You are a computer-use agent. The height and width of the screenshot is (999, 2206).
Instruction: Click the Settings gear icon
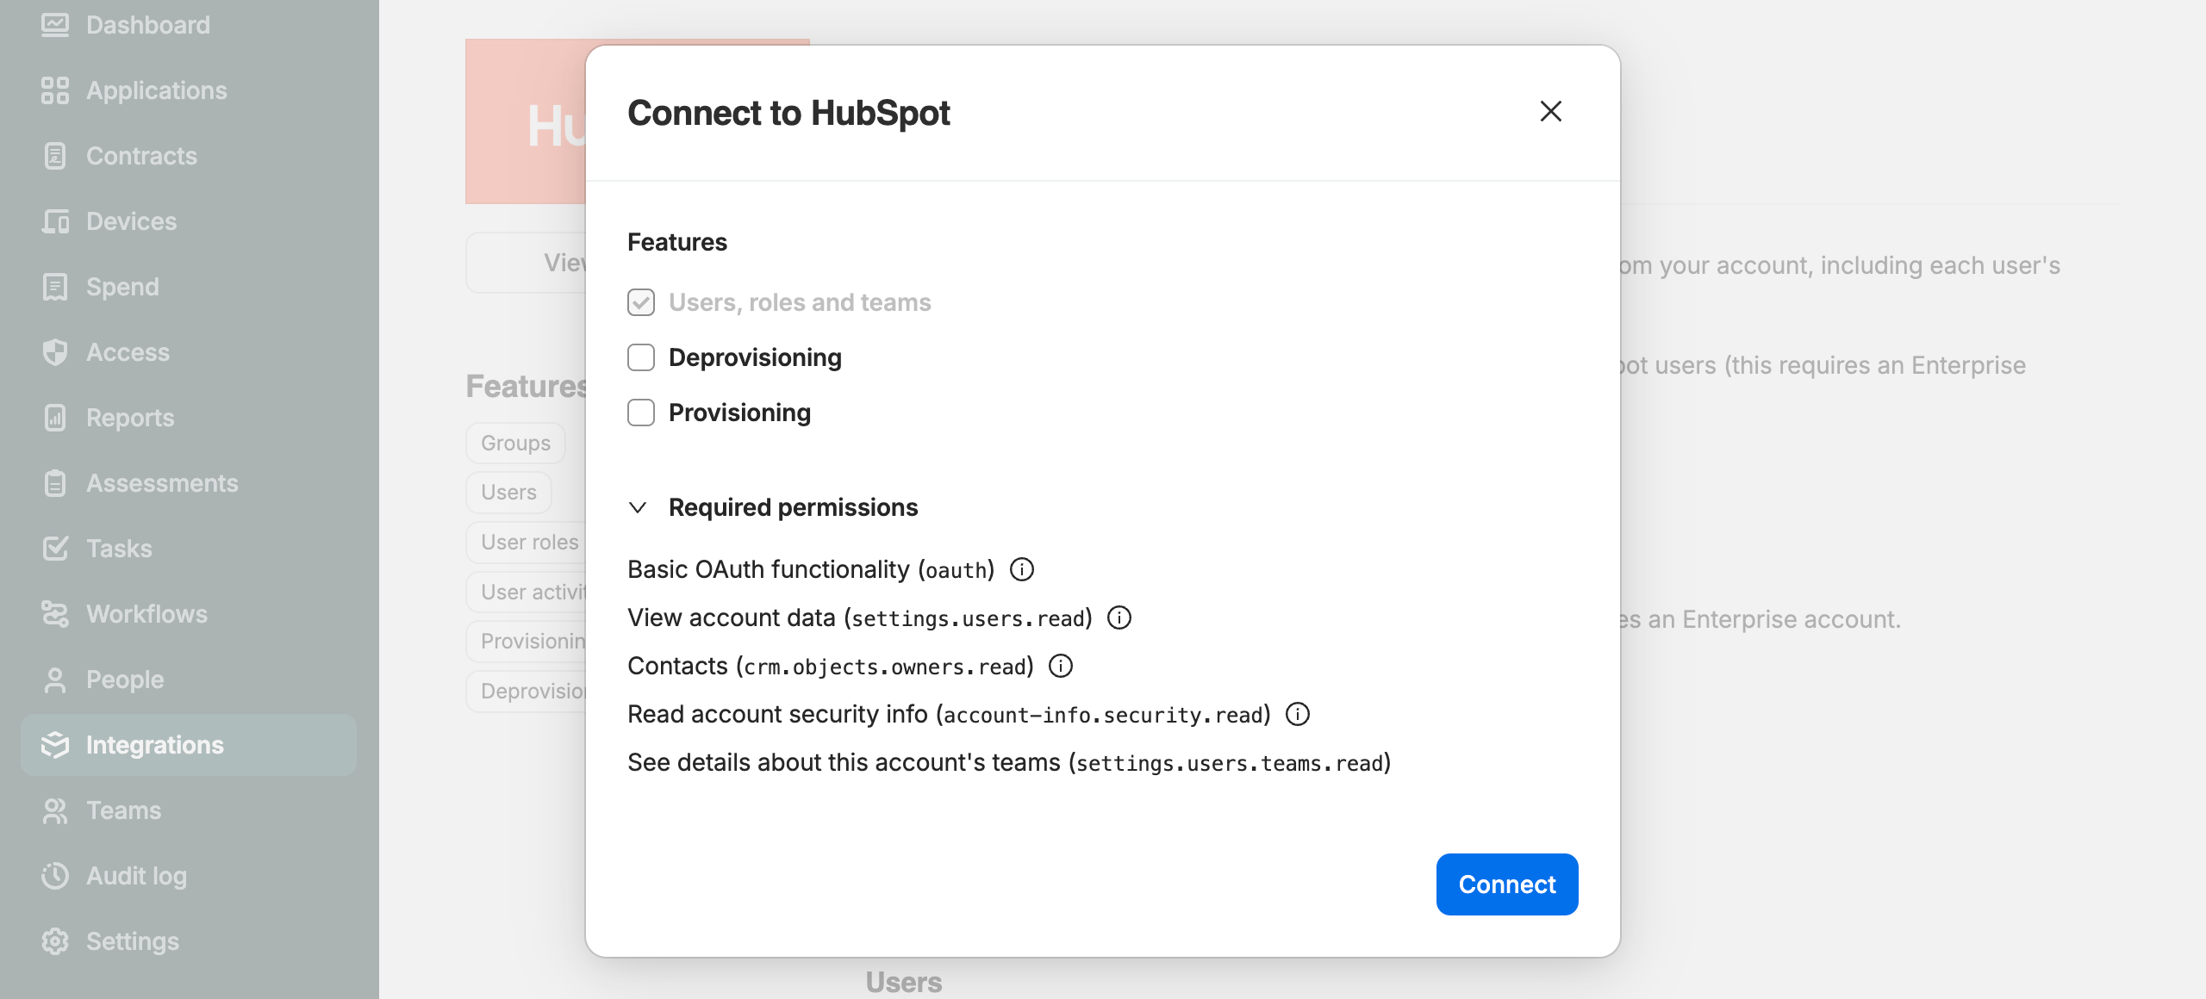pos(55,941)
